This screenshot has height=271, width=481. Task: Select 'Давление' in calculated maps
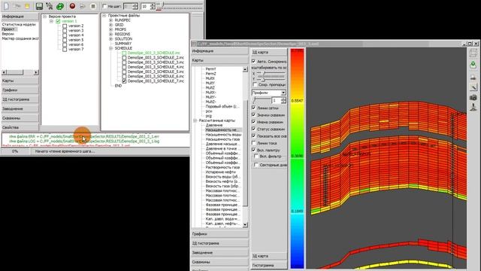pyautogui.click(x=214, y=125)
